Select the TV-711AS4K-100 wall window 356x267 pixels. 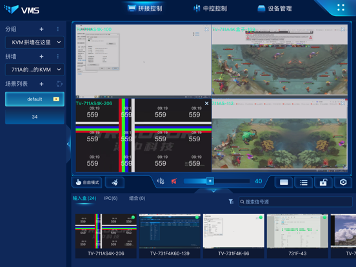[143, 61]
